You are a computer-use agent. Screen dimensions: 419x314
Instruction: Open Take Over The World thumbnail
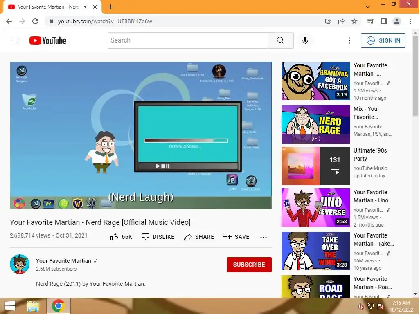coord(315,251)
